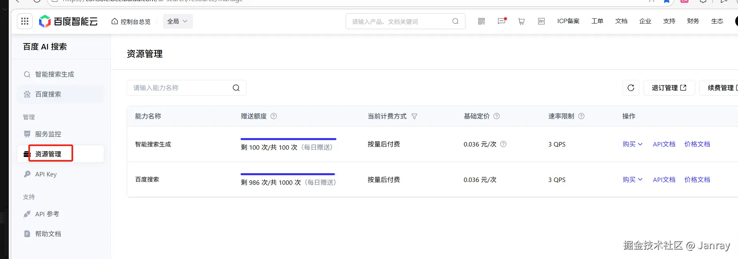Select the 百度搜索 capability name cell
The width and height of the screenshot is (738, 259).
click(147, 180)
